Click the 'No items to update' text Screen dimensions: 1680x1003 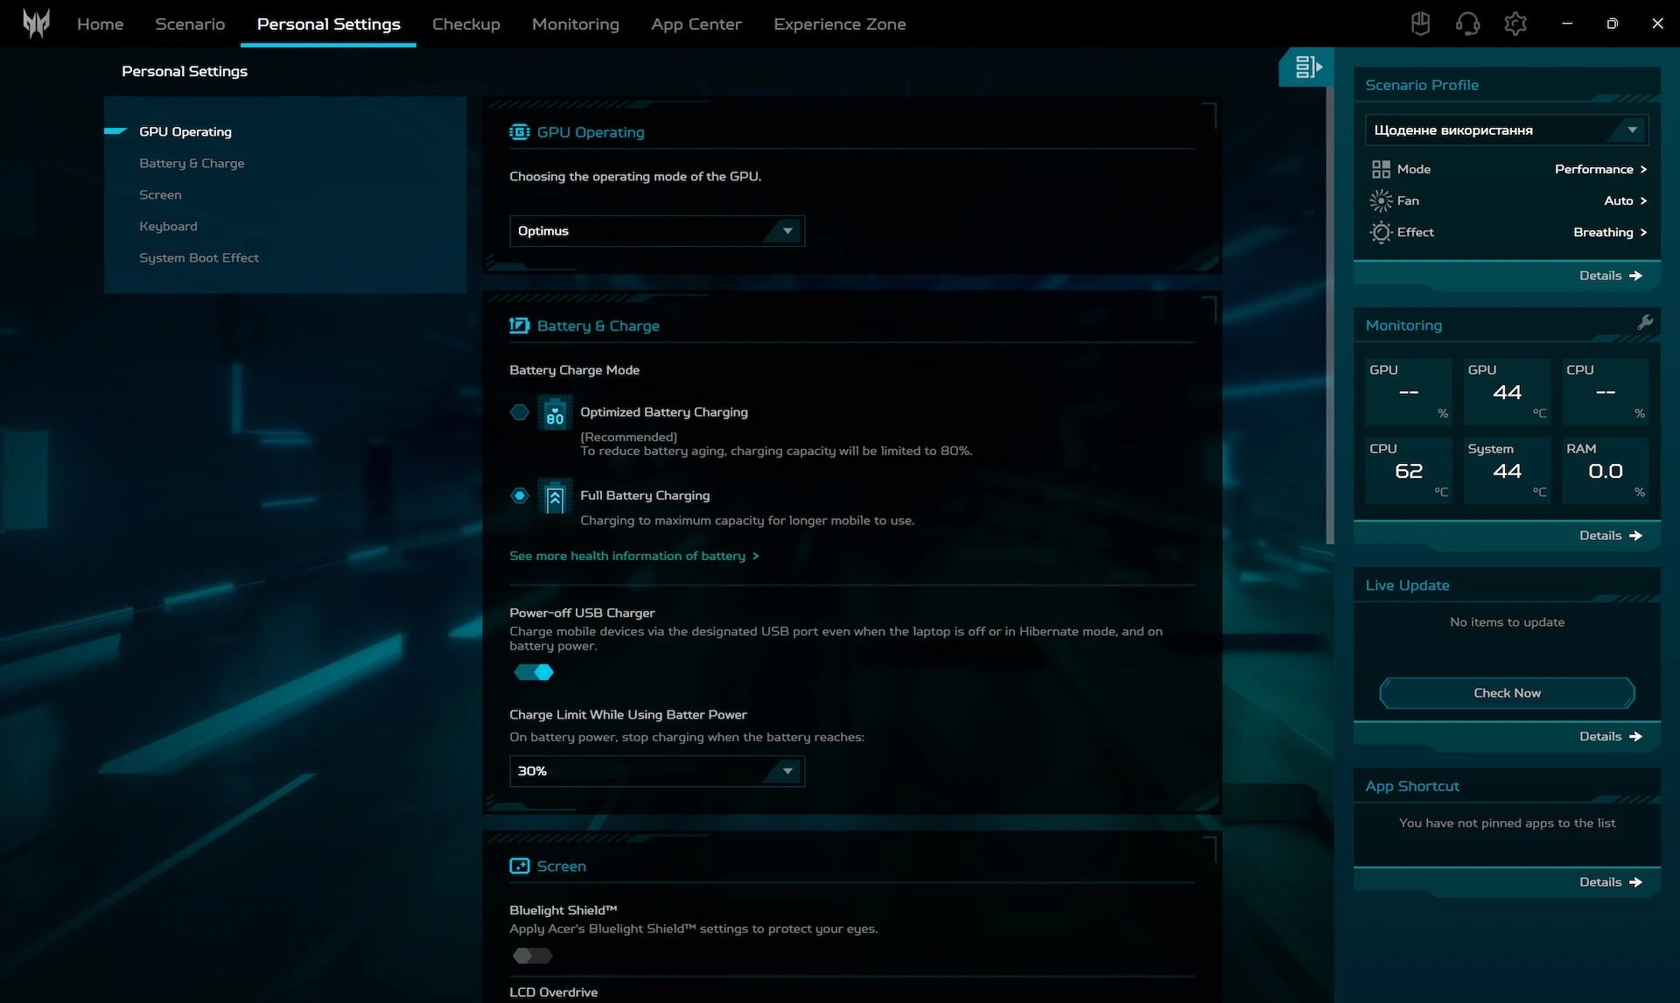click(x=1507, y=622)
